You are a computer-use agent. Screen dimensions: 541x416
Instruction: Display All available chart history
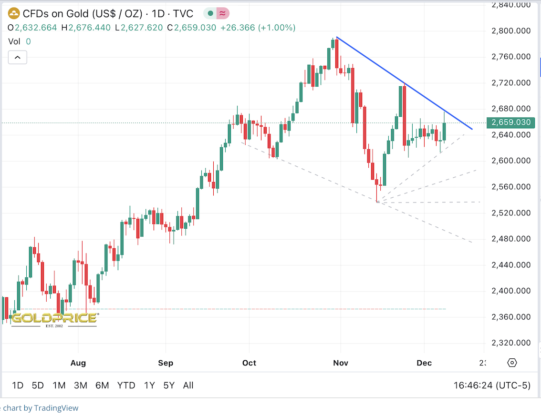click(188, 386)
